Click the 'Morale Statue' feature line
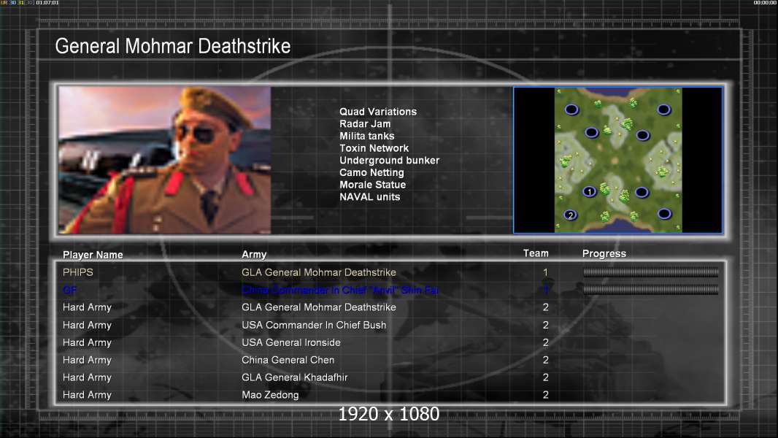Image resolution: width=778 pixels, height=438 pixels. (373, 185)
